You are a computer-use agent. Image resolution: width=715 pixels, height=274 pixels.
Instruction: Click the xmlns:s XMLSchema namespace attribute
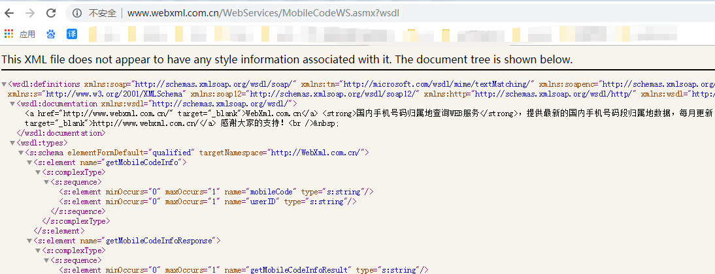coord(97,94)
